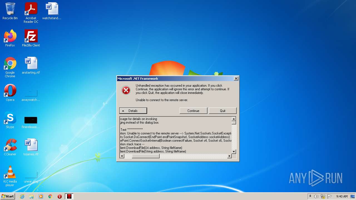
Task: Collapse the Details section
Action: (x=133, y=111)
